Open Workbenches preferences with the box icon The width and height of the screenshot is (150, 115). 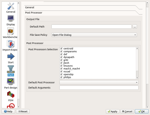pyautogui.click(x=10, y=31)
